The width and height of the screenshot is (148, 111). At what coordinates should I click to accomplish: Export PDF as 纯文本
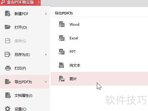[99, 65]
